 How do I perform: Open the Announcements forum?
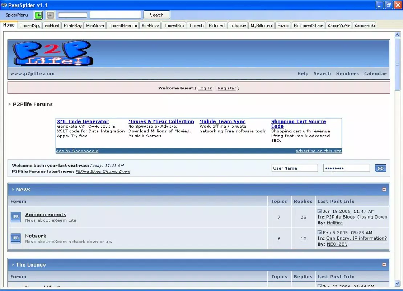tap(45, 214)
